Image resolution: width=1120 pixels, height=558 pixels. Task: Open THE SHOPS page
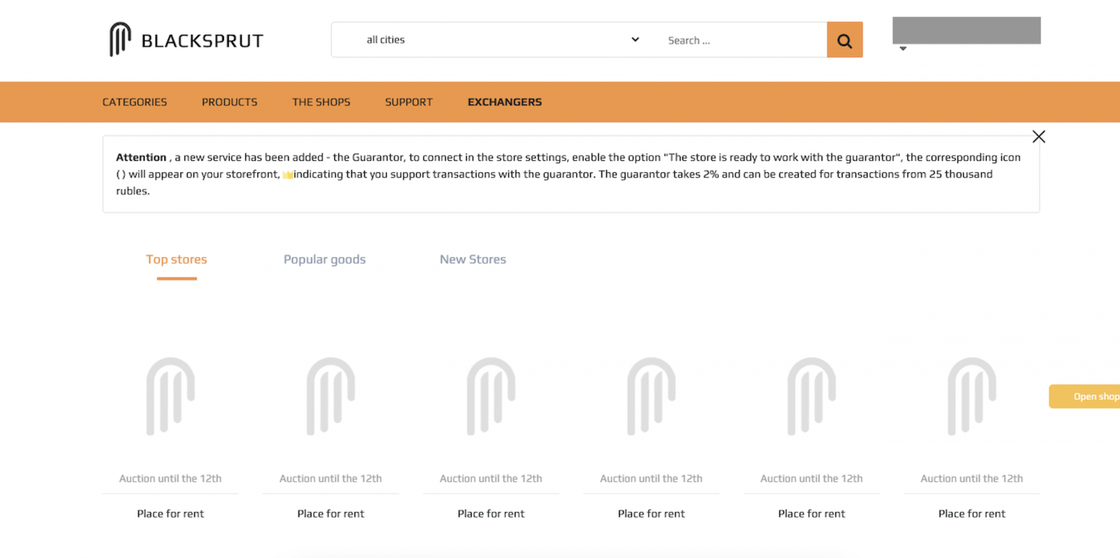click(x=321, y=102)
